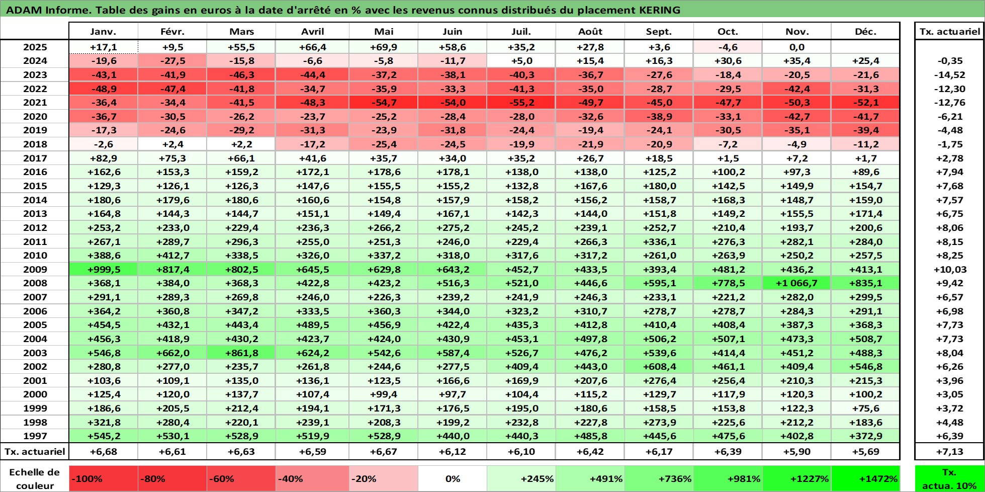Click the Août column header
This screenshot has height=492, width=985.
pos(590,31)
